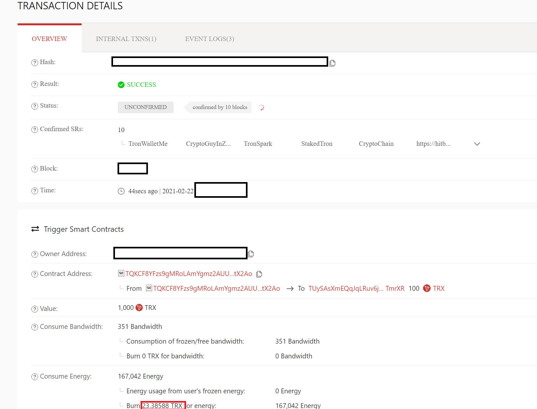Screen dimensions: 537x409
Task: Click smart contract icon beside Contract Address link
Action: click(x=121, y=273)
